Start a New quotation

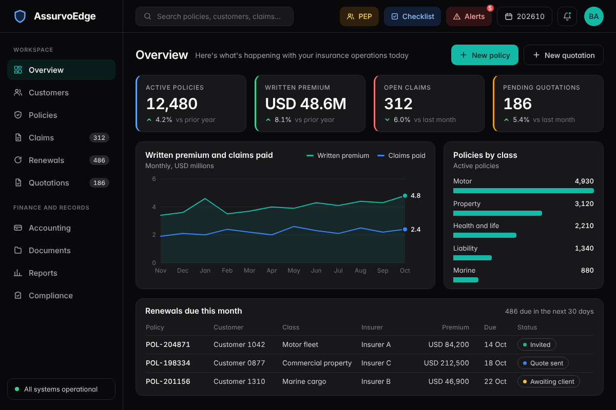pos(564,55)
